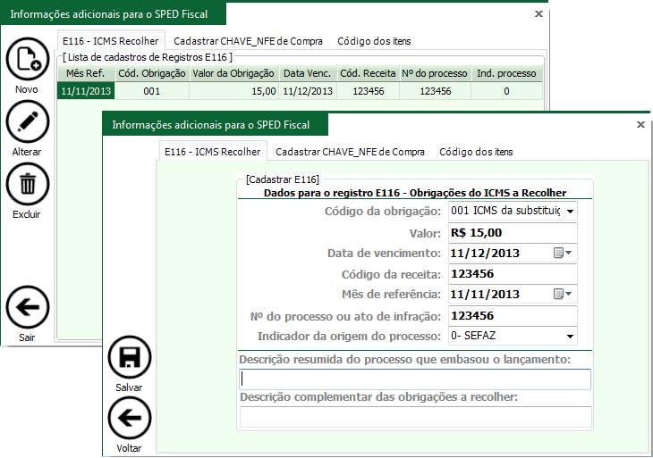
Task: Click the Cód. Receita cell 123456
Action: click(x=368, y=91)
